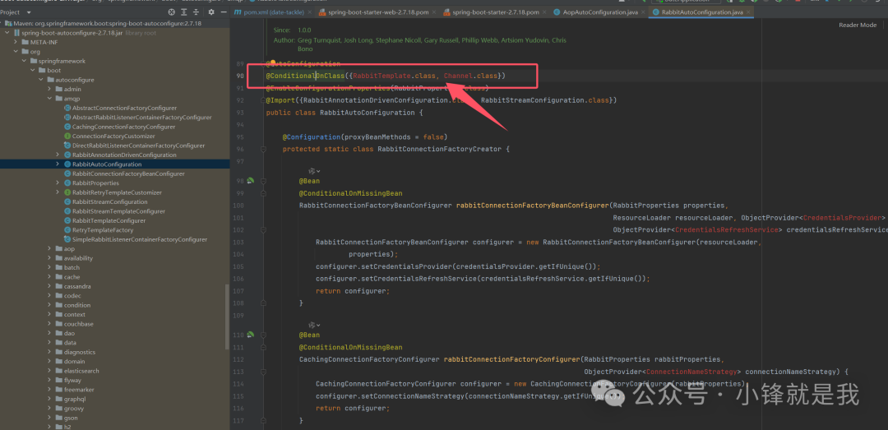Expand the aop package

(x=49, y=248)
